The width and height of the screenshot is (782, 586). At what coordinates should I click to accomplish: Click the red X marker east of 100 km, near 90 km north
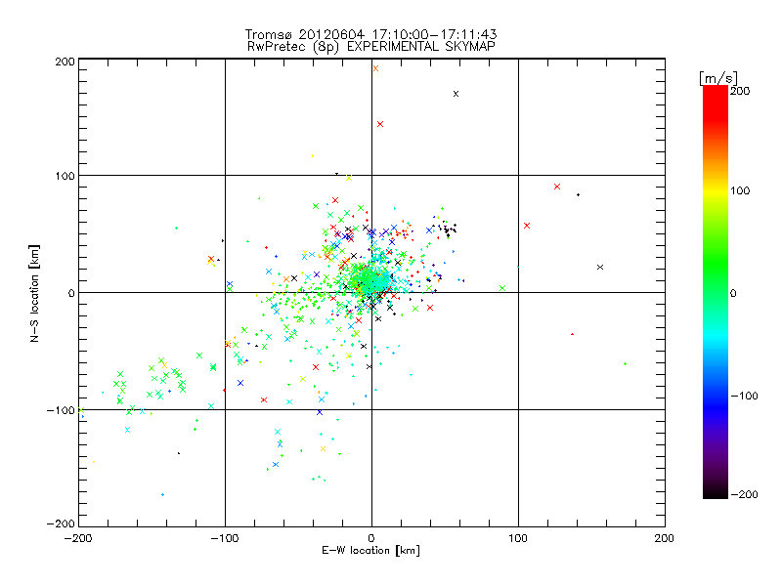[x=557, y=187]
